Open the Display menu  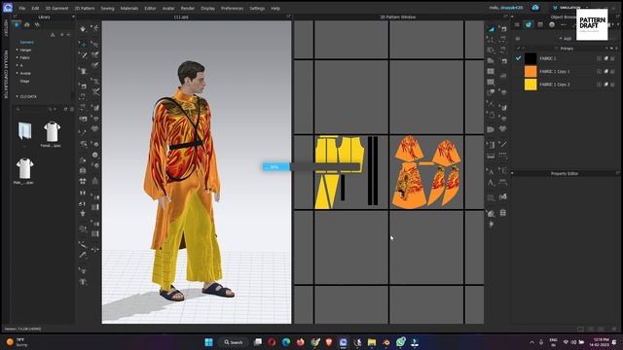[207, 8]
